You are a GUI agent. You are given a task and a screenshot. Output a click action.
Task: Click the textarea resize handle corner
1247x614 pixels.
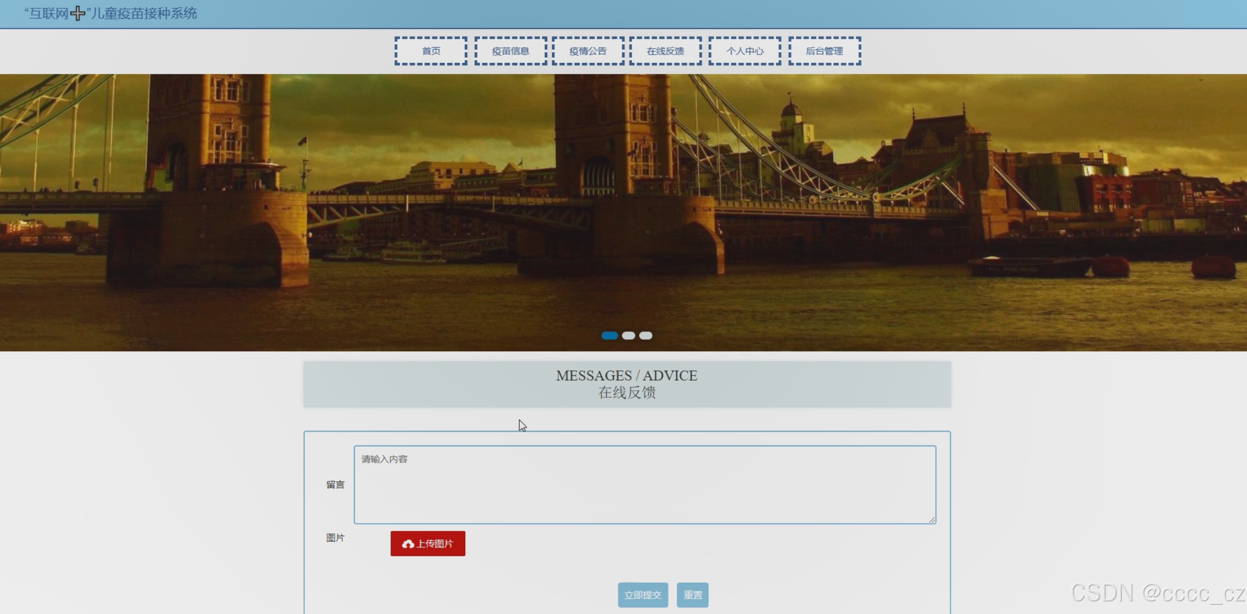[x=932, y=520]
